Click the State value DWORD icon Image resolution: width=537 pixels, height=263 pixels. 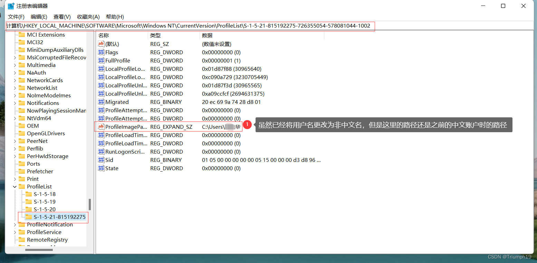coord(101,168)
